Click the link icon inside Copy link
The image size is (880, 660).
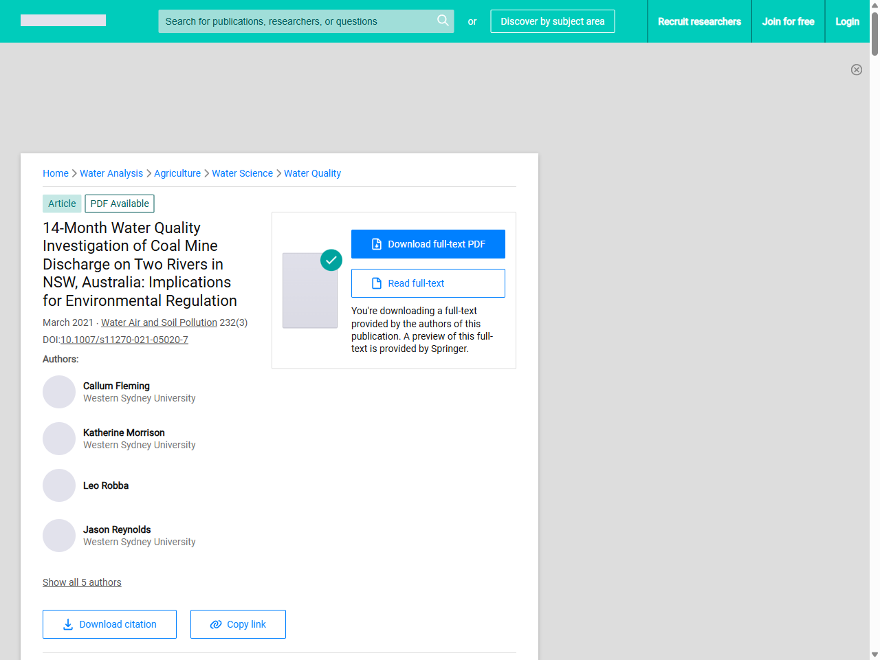click(217, 624)
